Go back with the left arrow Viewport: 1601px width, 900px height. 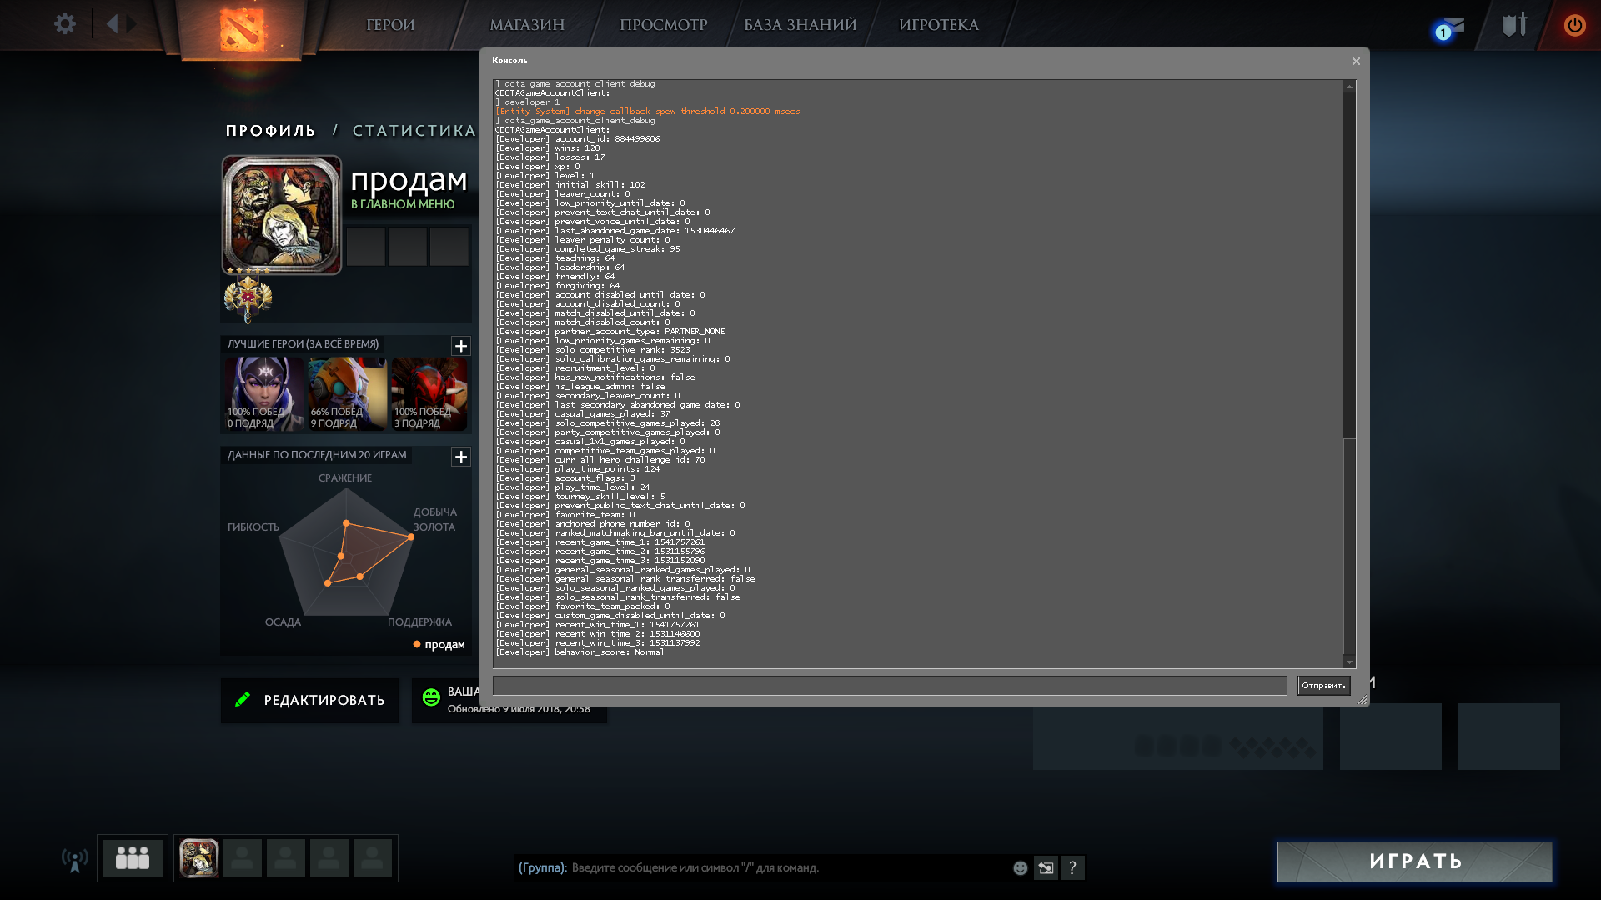[x=113, y=24]
